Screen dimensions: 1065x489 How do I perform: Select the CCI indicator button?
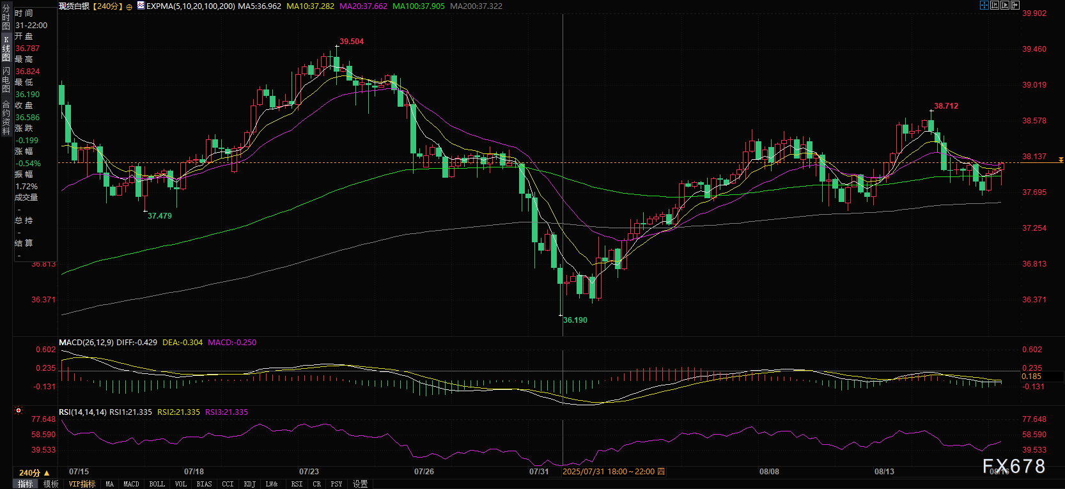point(228,484)
